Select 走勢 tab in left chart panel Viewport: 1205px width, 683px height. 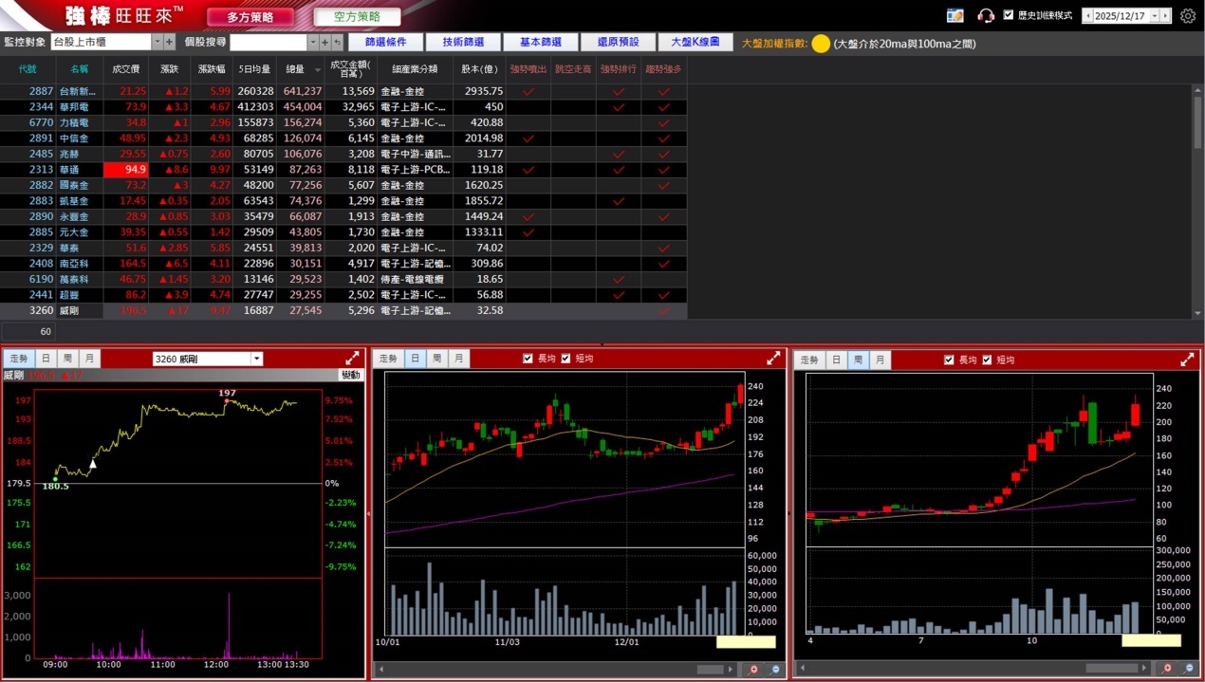[x=18, y=359]
